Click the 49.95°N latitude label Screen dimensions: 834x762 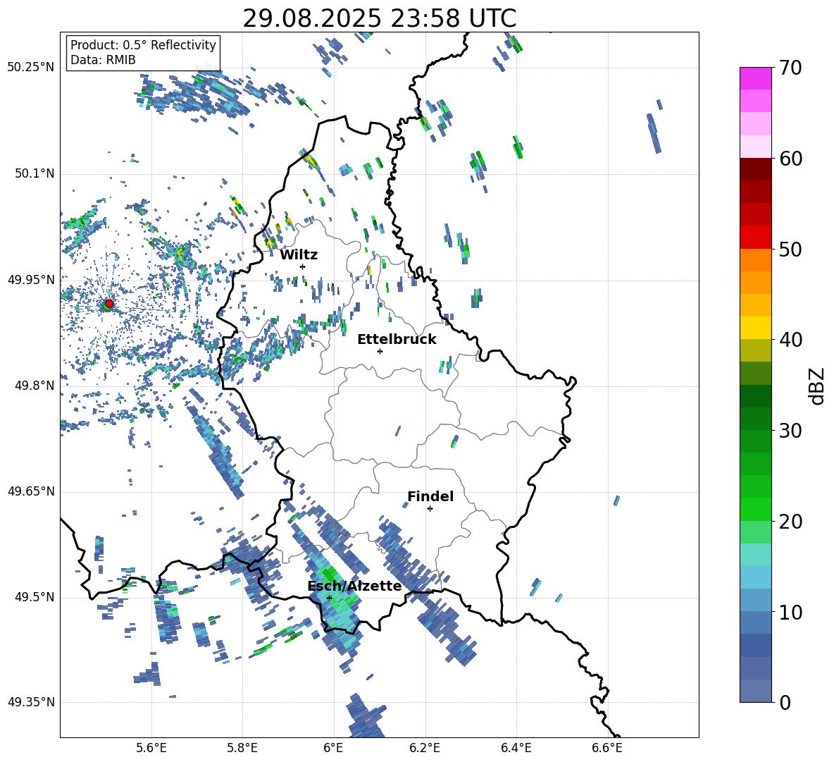click(x=31, y=281)
